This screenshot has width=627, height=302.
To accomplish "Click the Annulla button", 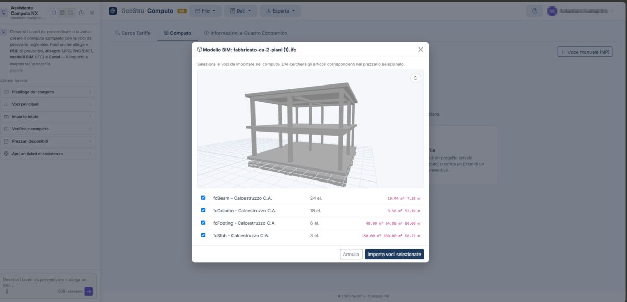I will 351,254.
